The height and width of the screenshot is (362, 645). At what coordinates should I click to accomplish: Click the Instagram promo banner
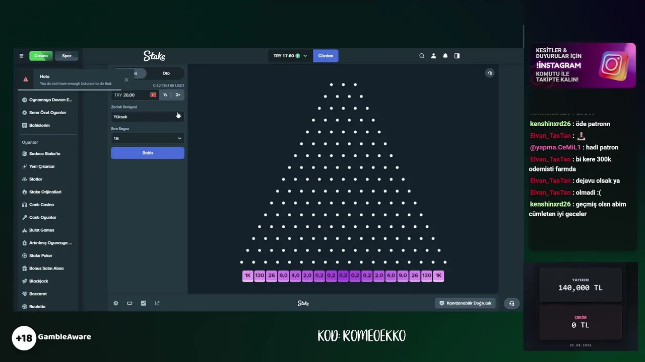(583, 65)
